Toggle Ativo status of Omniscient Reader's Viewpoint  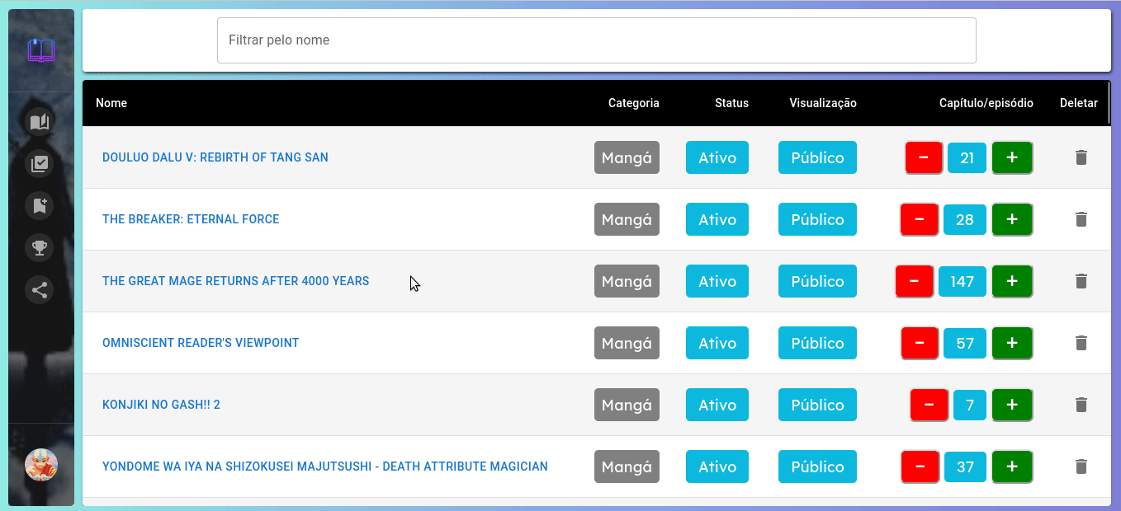pyautogui.click(x=717, y=343)
